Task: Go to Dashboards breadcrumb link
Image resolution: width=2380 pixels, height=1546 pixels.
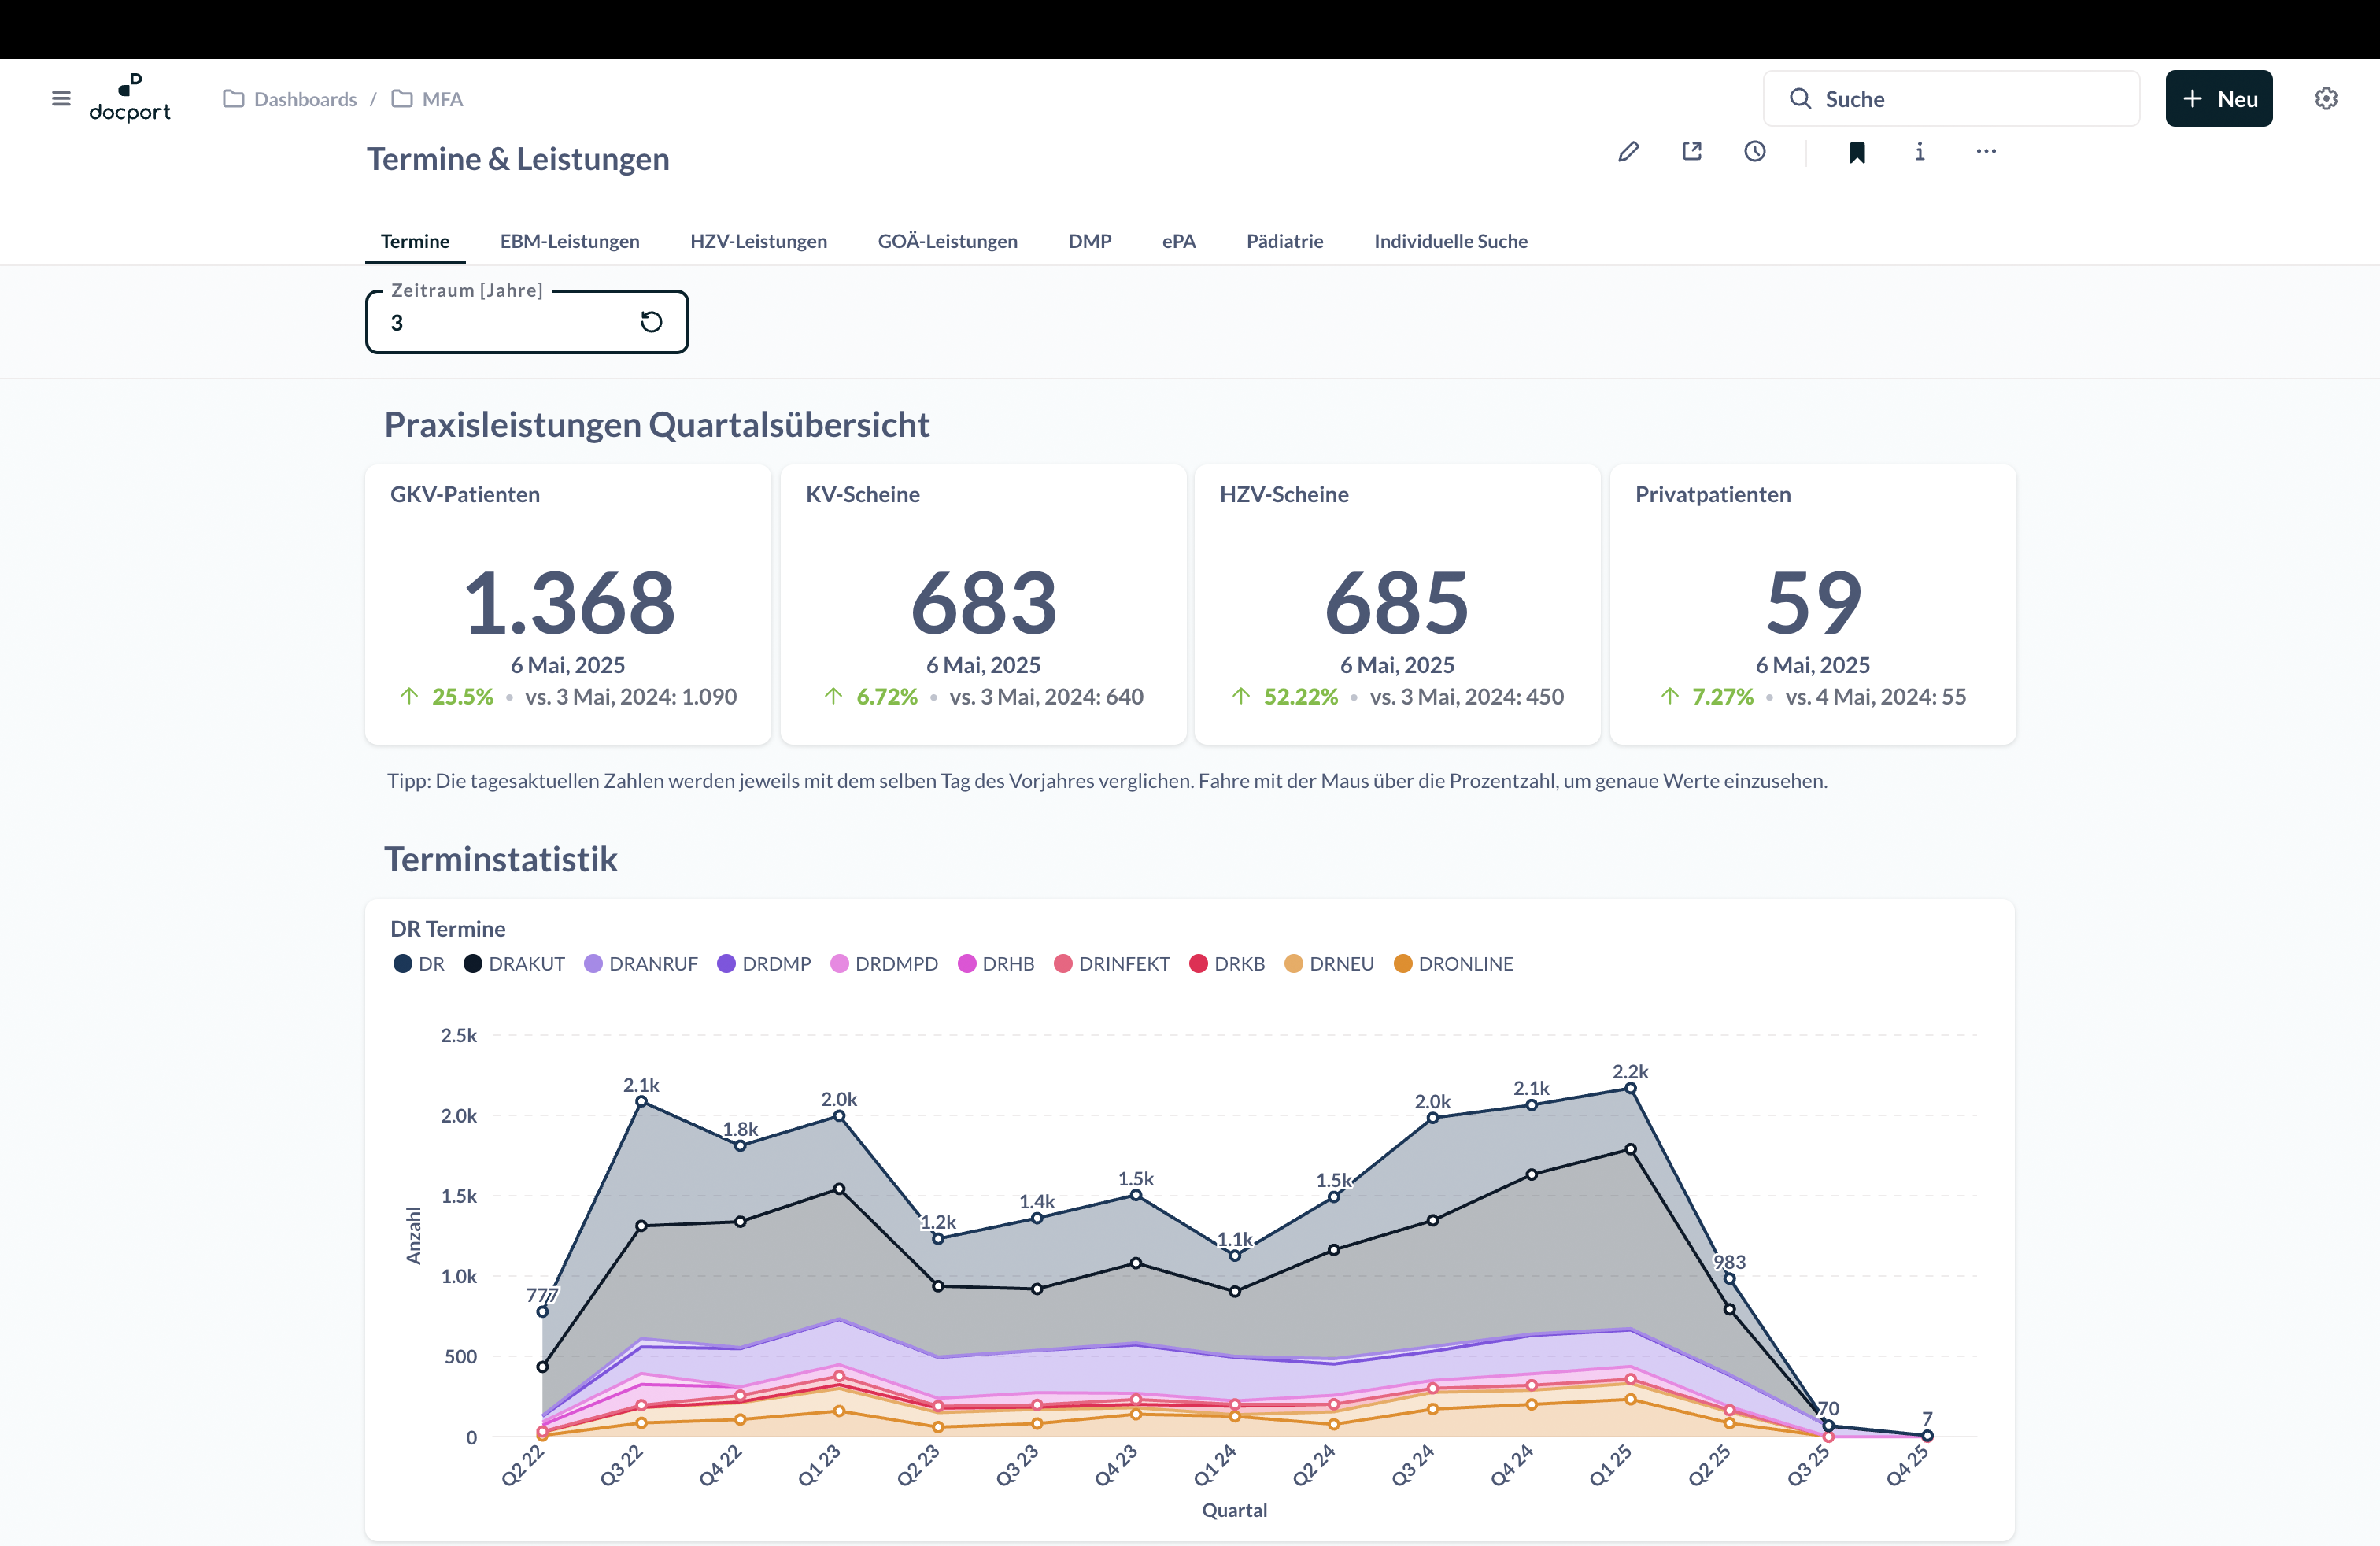Action: coord(304,99)
